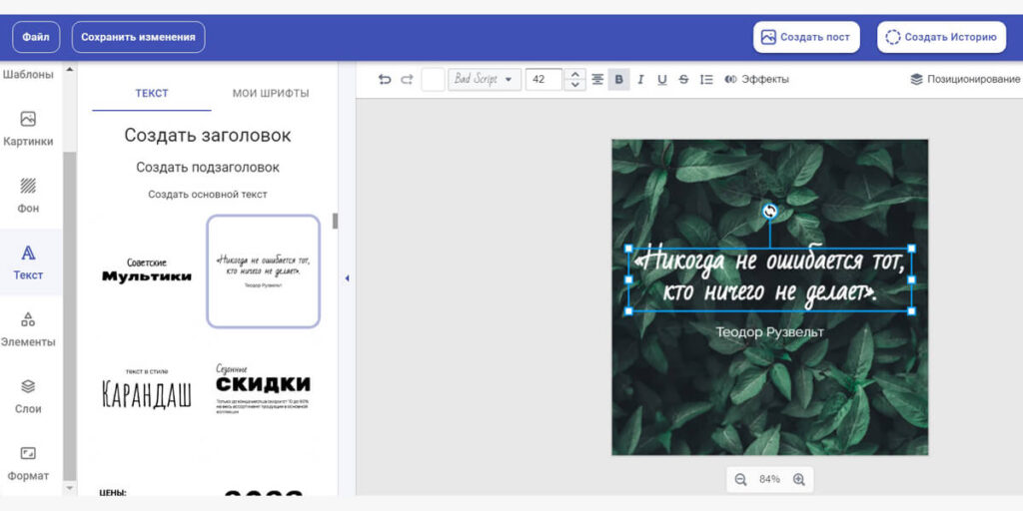Image resolution: width=1023 pixels, height=511 pixels.
Task: Collapse the side panel with arrow handle
Action: (x=347, y=278)
